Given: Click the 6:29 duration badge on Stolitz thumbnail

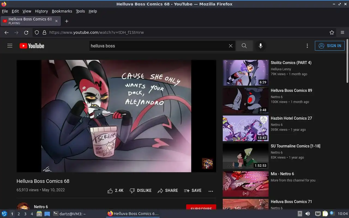Looking at the screenshot, I should [x=263, y=82].
